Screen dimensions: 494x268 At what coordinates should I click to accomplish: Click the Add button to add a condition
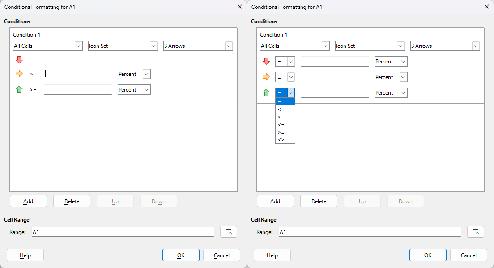(x=28, y=201)
